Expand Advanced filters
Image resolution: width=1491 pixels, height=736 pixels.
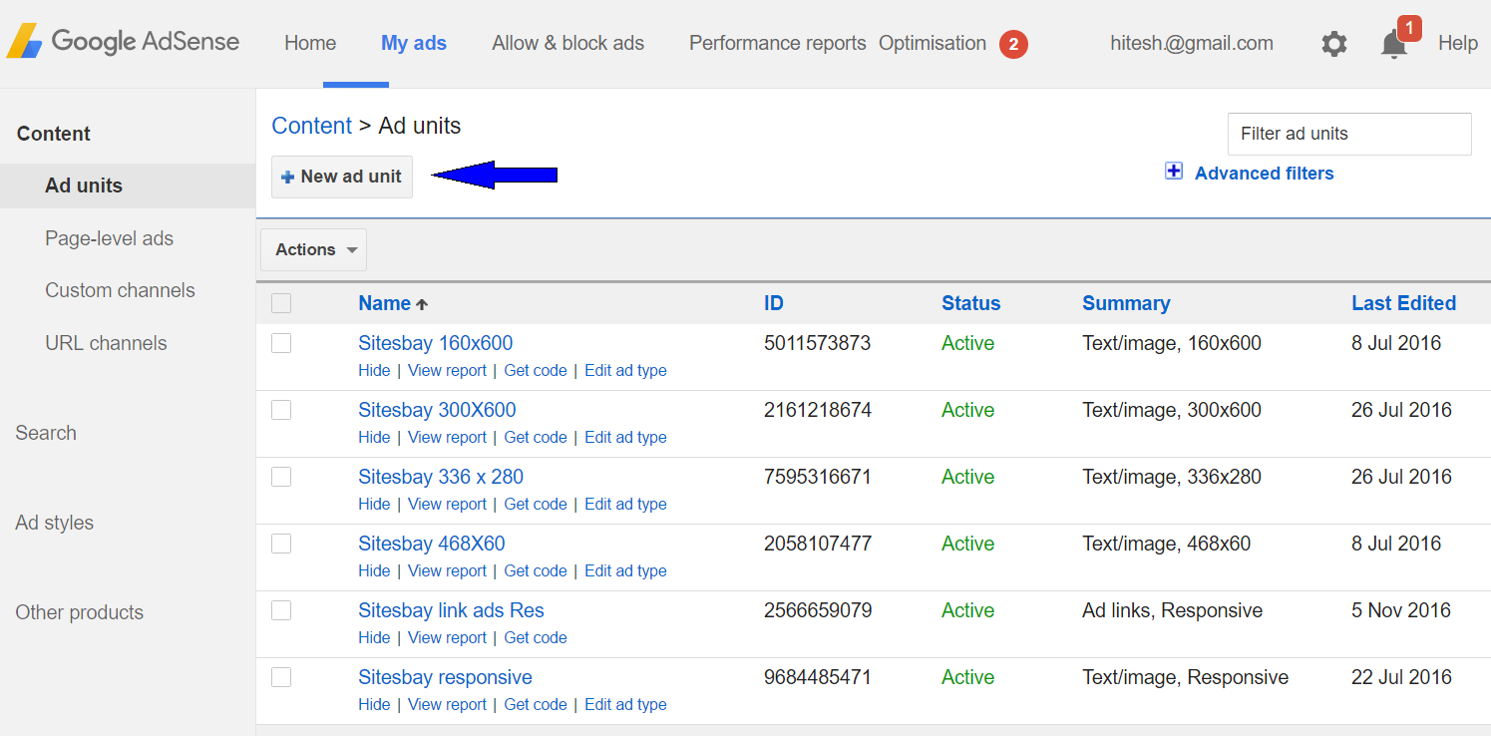pyautogui.click(x=1264, y=174)
